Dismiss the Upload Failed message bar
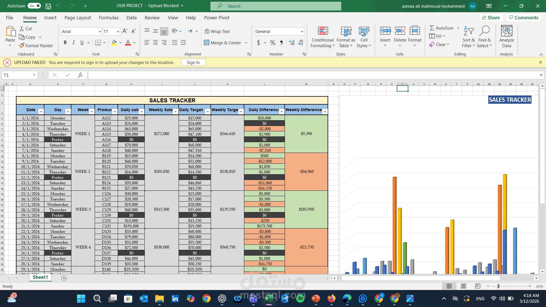 [x=541, y=62]
